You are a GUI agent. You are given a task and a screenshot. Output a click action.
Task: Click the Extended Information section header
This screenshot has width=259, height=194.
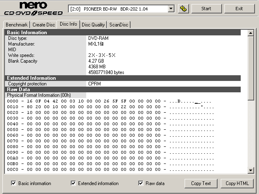coord(122,78)
